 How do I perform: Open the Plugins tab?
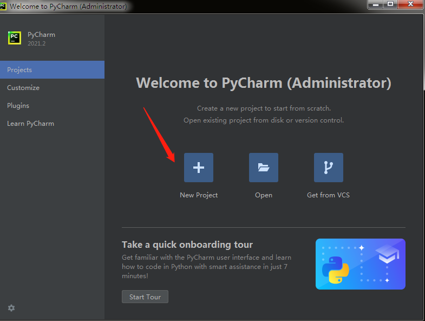point(52,106)
